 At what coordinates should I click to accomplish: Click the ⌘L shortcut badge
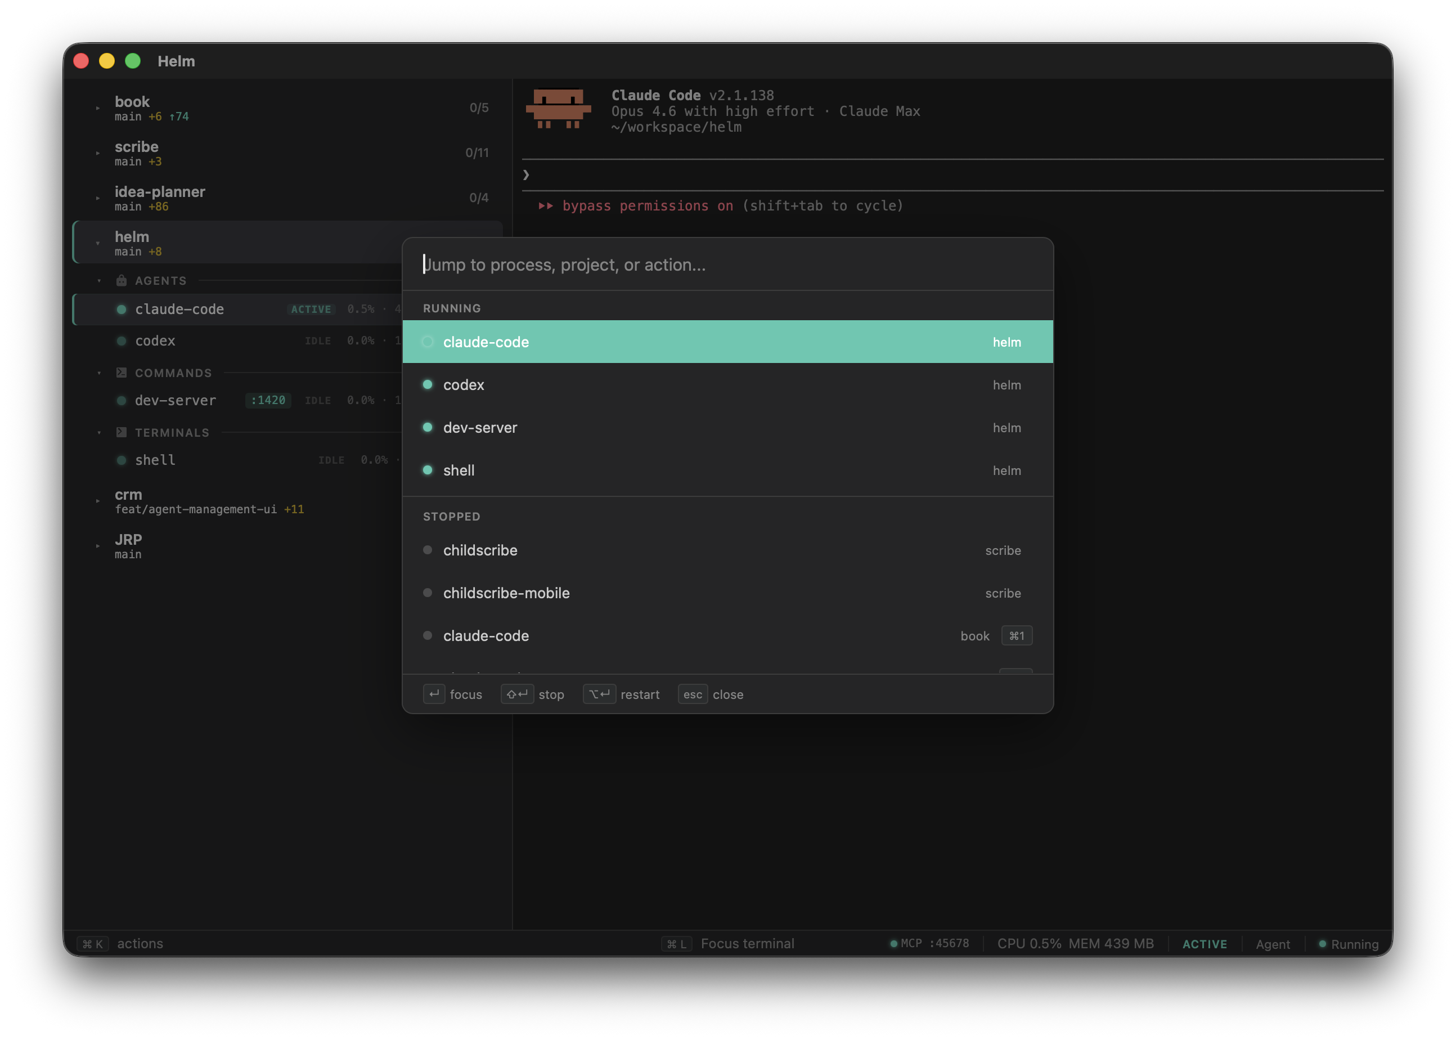pos(676,944)
